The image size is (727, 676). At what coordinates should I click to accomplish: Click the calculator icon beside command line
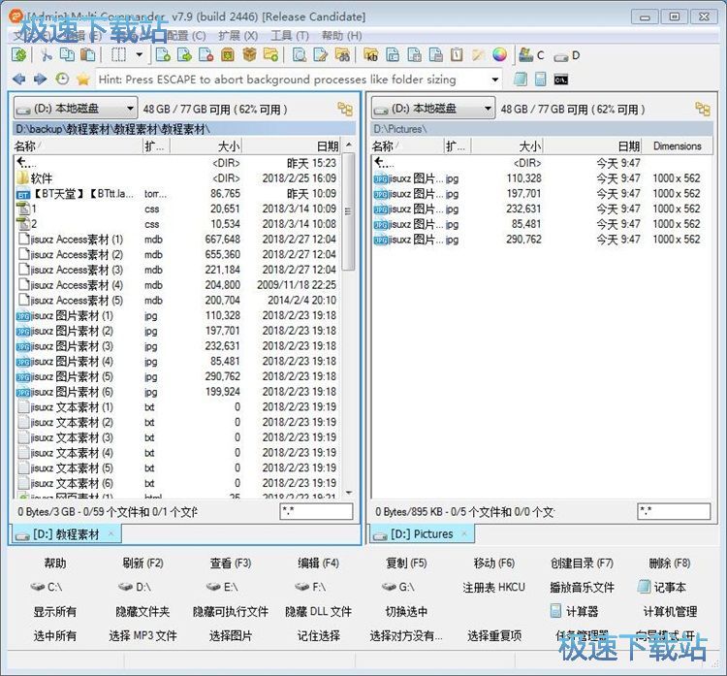click(x=540, y=80)
